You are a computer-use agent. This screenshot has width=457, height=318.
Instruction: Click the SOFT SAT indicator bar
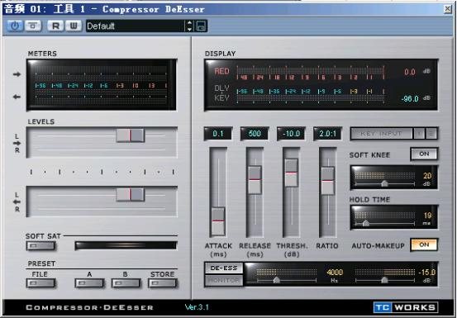(x=126, y=245)
